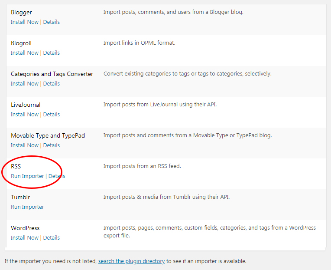Click the Movable Type and TypePad title
331x270 pixels.
pyautogui.click(x=48, y=136)
